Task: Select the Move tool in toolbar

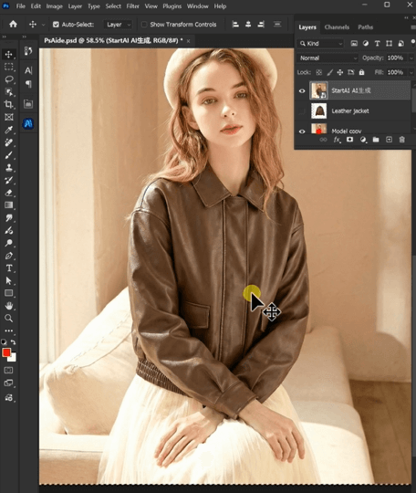Action: point(8,54)
